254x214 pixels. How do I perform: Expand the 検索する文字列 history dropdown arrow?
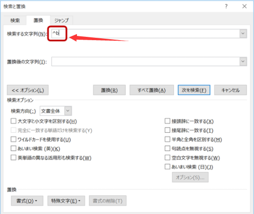click(x=243, y=34)
